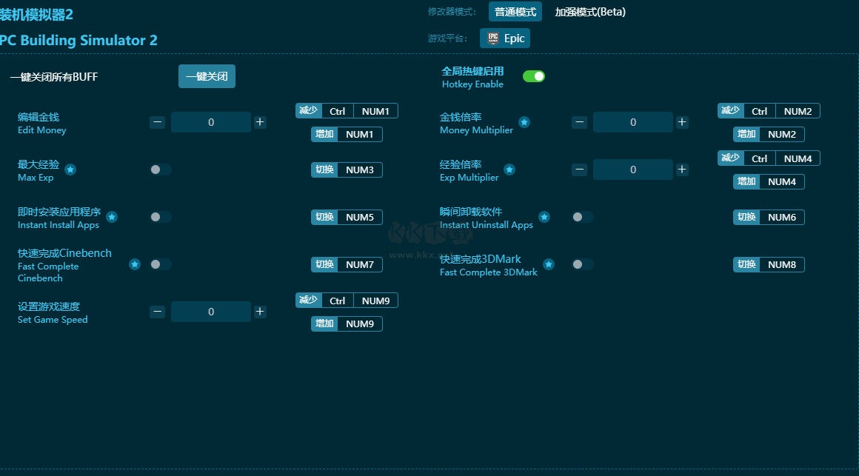Click the 一键关闭所有BUFF label
The width and height of the screenshot is (859, 476).
pyautogui.click(x=53, y=77)
